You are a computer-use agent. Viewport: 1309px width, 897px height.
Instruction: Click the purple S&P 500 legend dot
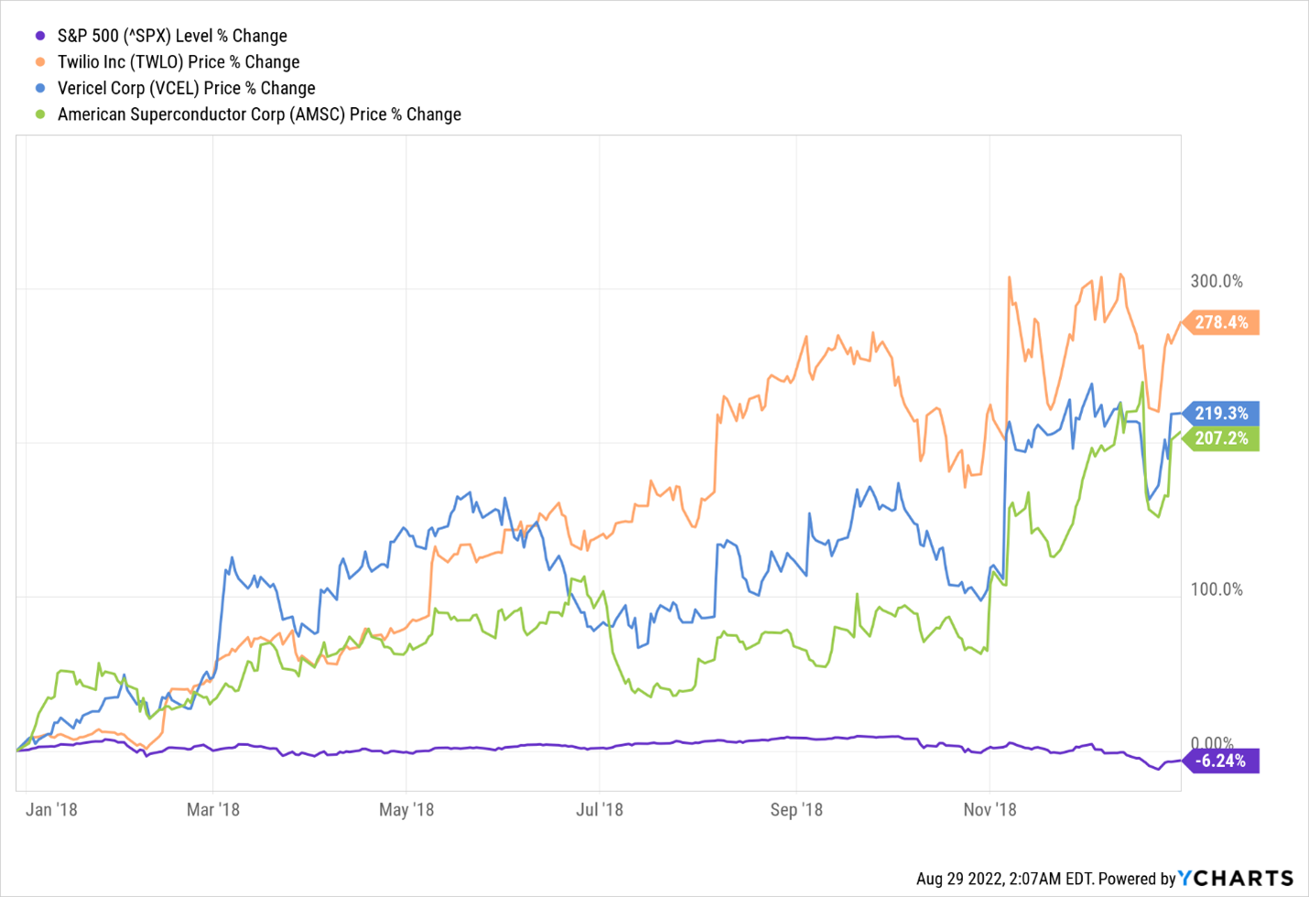[40, 36]
